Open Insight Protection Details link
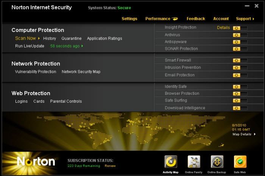265x176 pixels. click(x=223, y=28)
